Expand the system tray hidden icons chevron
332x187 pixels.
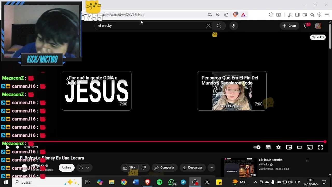point(255,182)
